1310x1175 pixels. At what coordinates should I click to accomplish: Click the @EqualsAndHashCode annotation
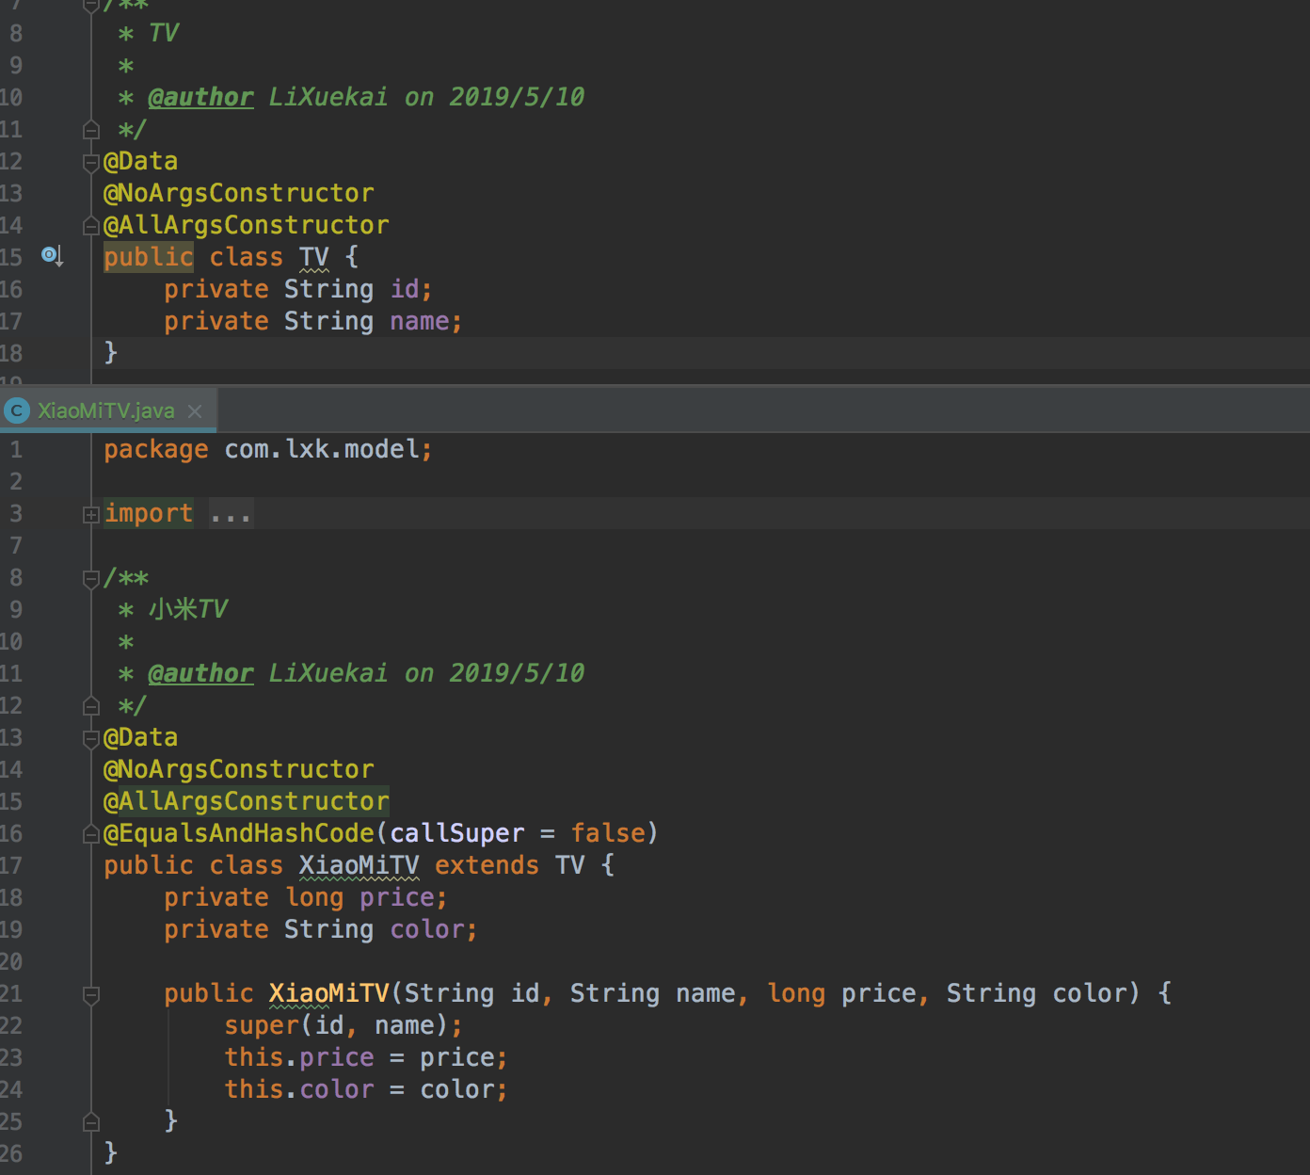239,833
